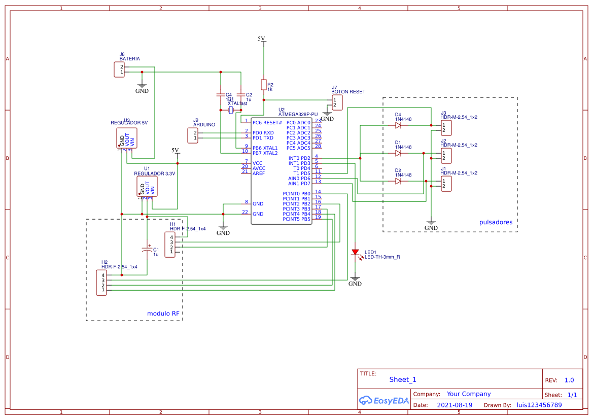The width and height of the screenshot is (593, 420).
Task: Select the J7 BOTON RESET connector
Action: pos(337,102)
